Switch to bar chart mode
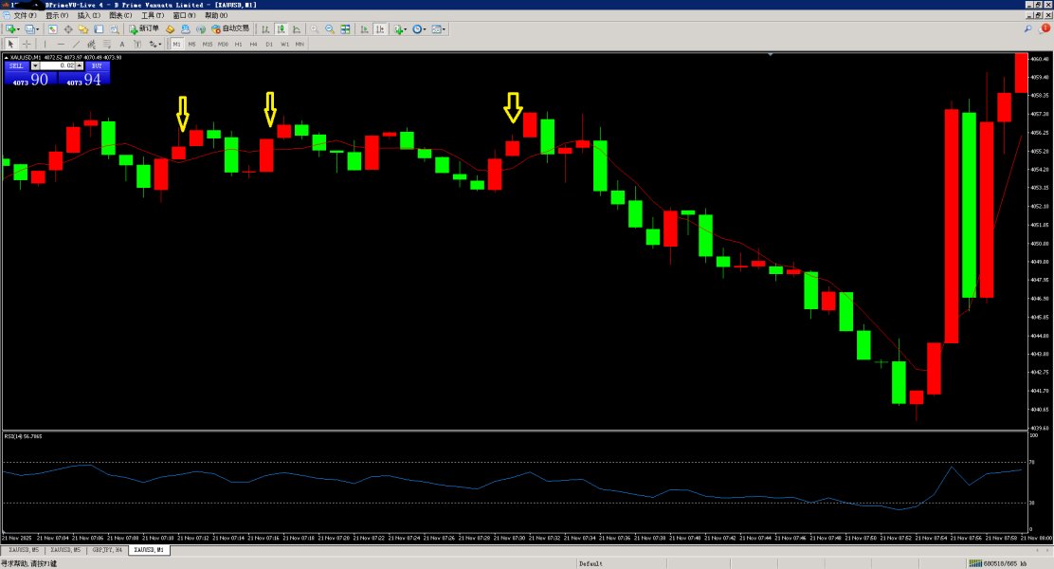The image size is (1054, 569). [265, 29]
